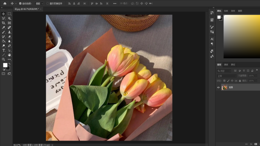Select the Type tool
Viewport: 260px width, 146px height.
[x=3, y=50]
